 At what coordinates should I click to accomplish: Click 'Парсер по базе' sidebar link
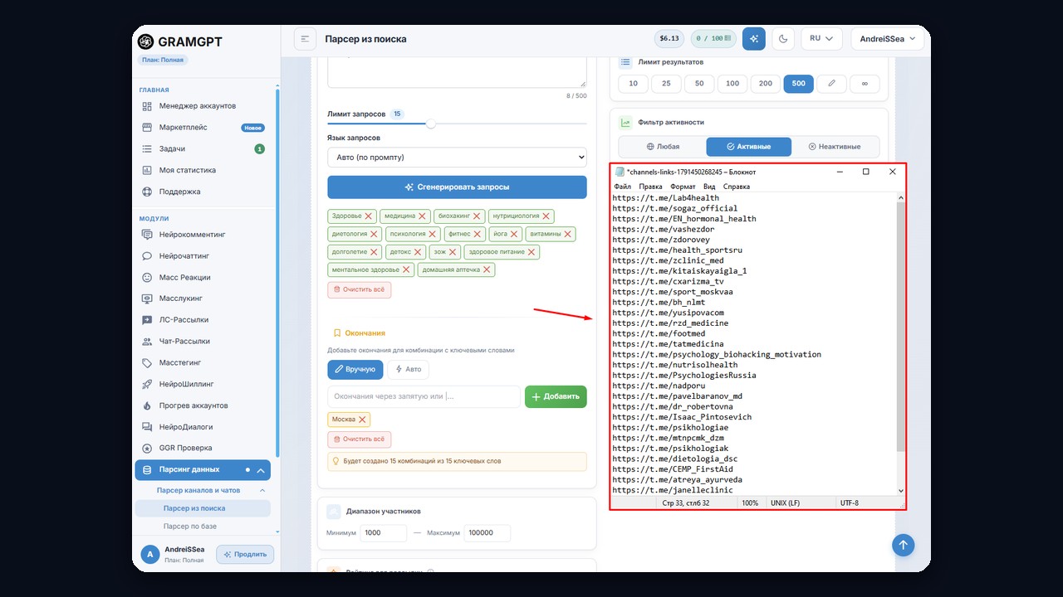[190, 527]
